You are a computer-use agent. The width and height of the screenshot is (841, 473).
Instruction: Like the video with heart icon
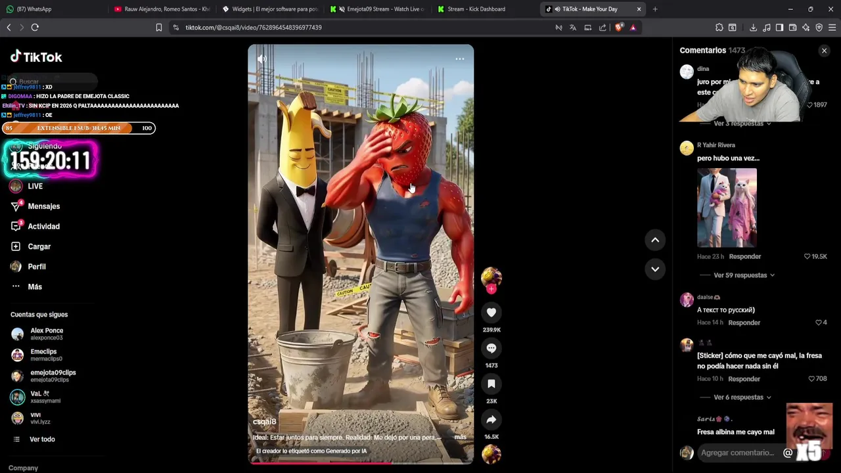coord(491,313)
